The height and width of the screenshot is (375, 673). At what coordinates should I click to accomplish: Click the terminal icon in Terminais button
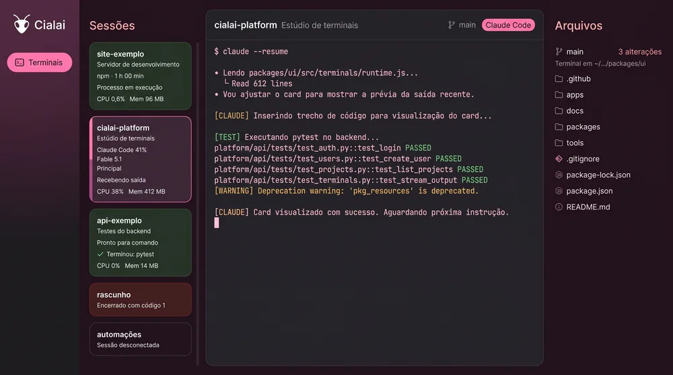point(20,62)
